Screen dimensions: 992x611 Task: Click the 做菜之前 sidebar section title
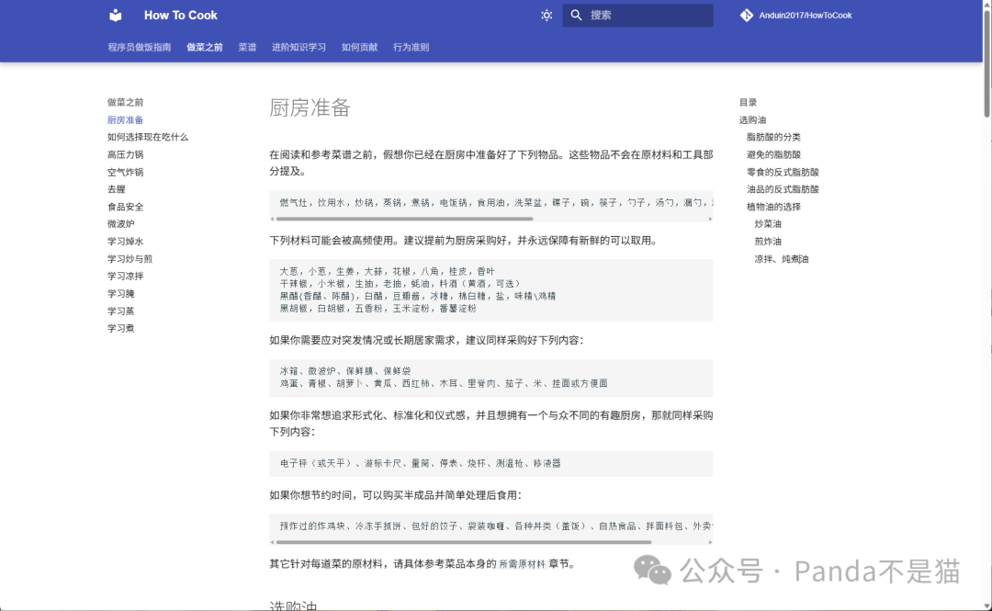[125, 102]
